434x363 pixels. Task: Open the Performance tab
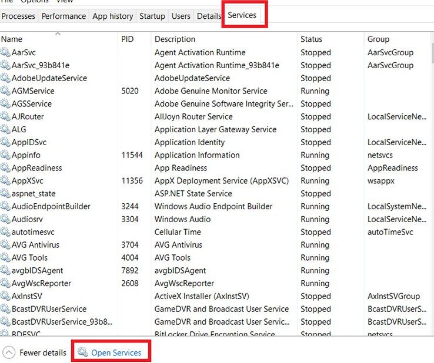click(64, 16)
